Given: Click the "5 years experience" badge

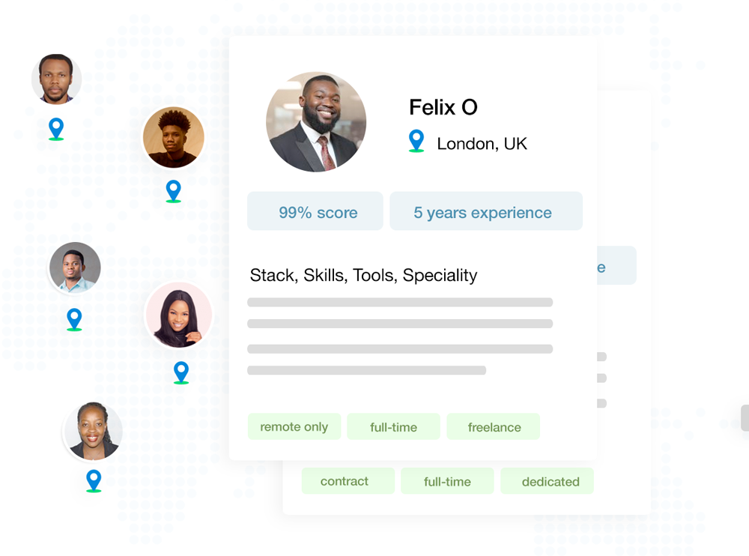Looking at the screenshot, I should pyautogui.click(x=486, y=211).
